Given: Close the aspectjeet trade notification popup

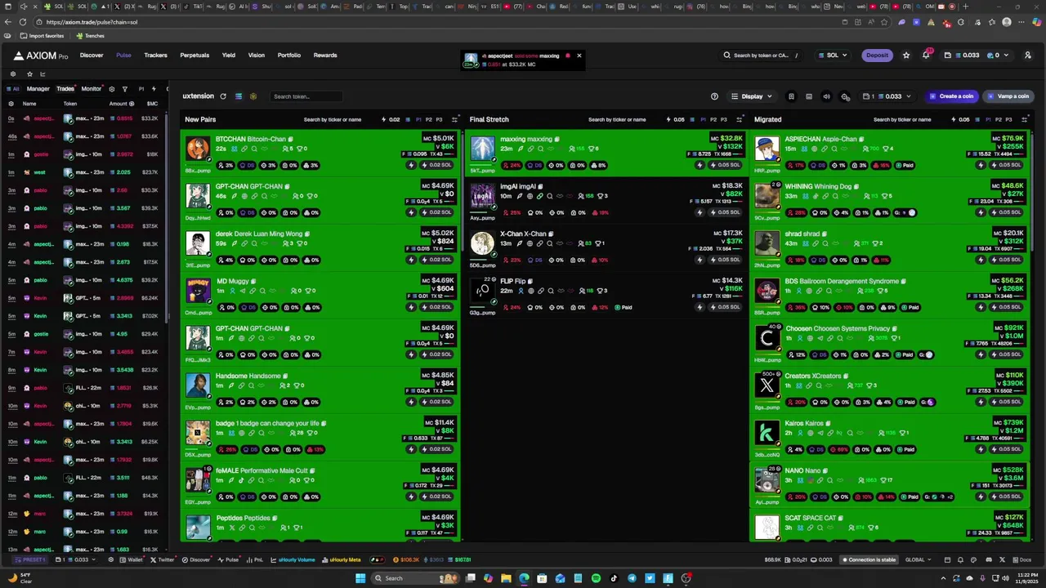Looking at the screenshot, I should pyautogui.click(x=579, y=56).
